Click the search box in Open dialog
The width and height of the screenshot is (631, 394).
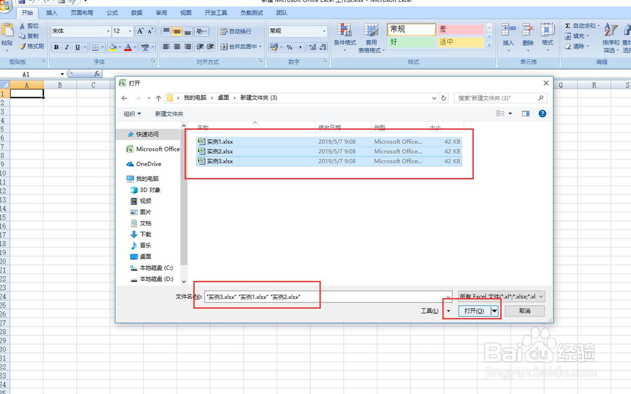(500, 98)
